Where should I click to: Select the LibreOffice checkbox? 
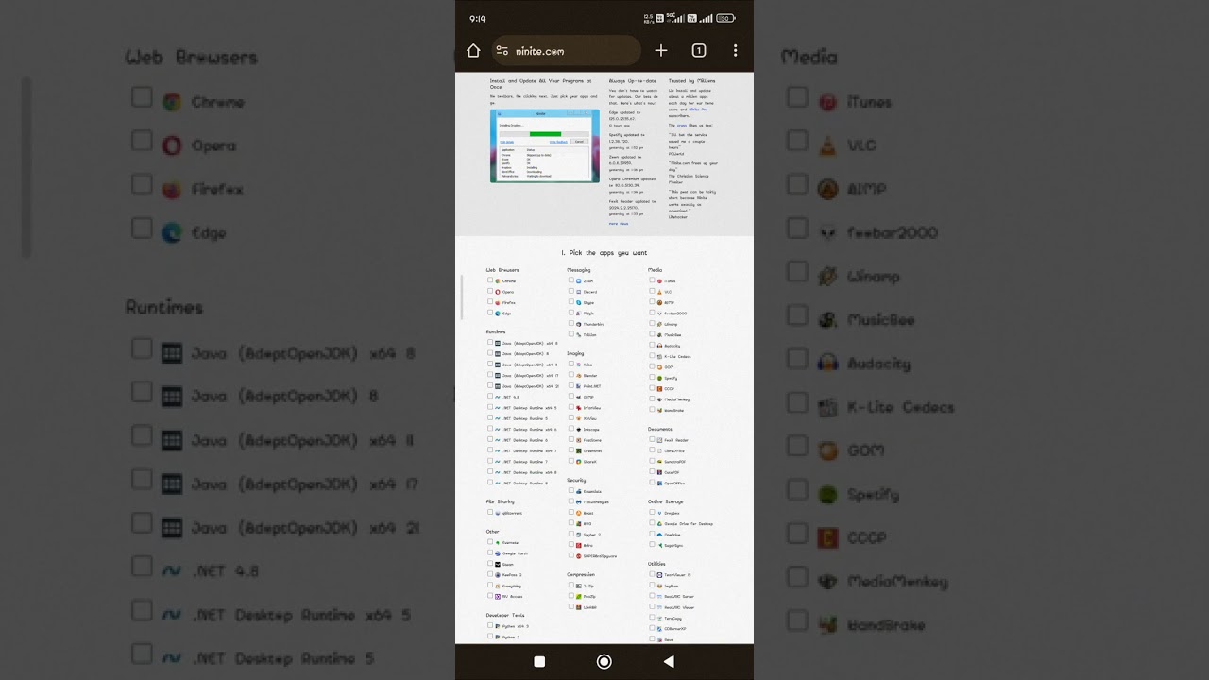coord(653,450)
